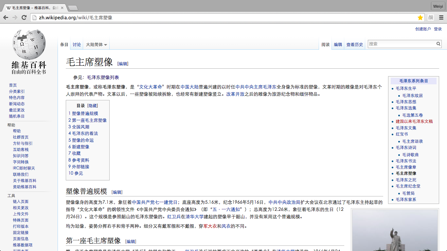Screen dimensions: 447x251
Task: Open a new browser tab
Action: pyautogui.click(x=73, y=8)
